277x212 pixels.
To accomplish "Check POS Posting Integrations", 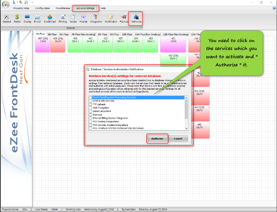I will pos(90,122).
